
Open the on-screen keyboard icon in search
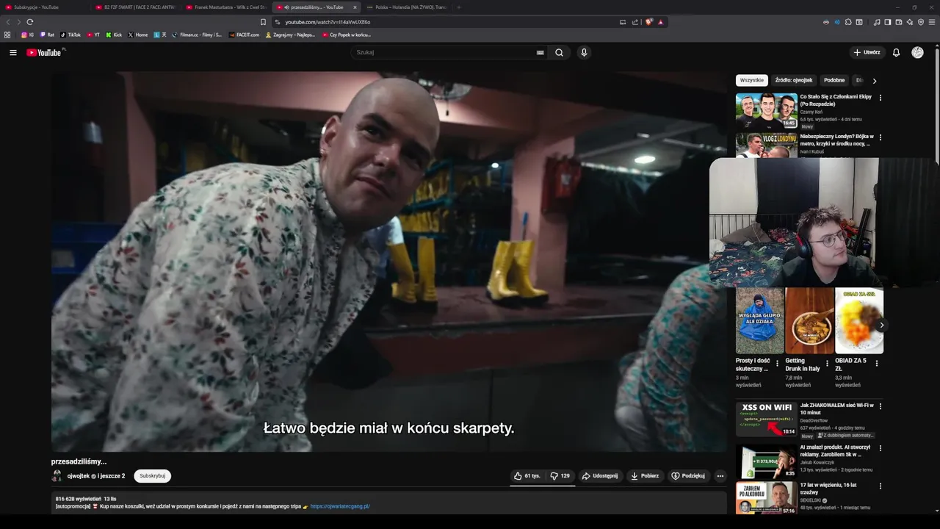(540, 52)
